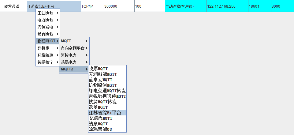Open the 电力协议 submenu
This screenshot has height=135, width=294.
[x=48, y=20]
